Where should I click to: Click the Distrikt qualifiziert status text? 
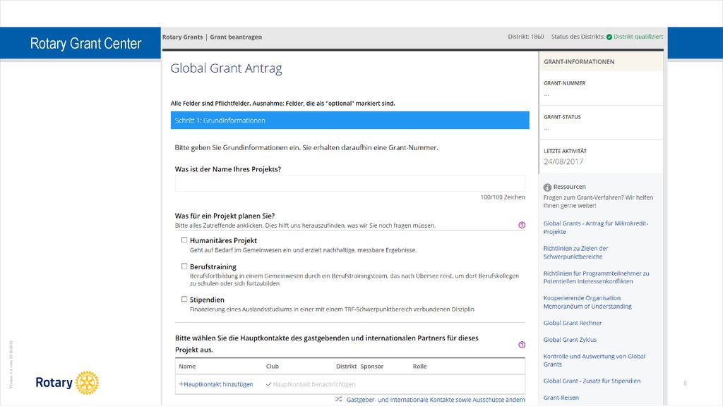pos(638,37)
